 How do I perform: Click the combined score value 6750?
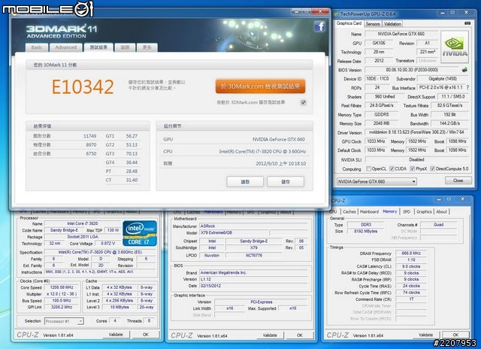click(91, 153)
